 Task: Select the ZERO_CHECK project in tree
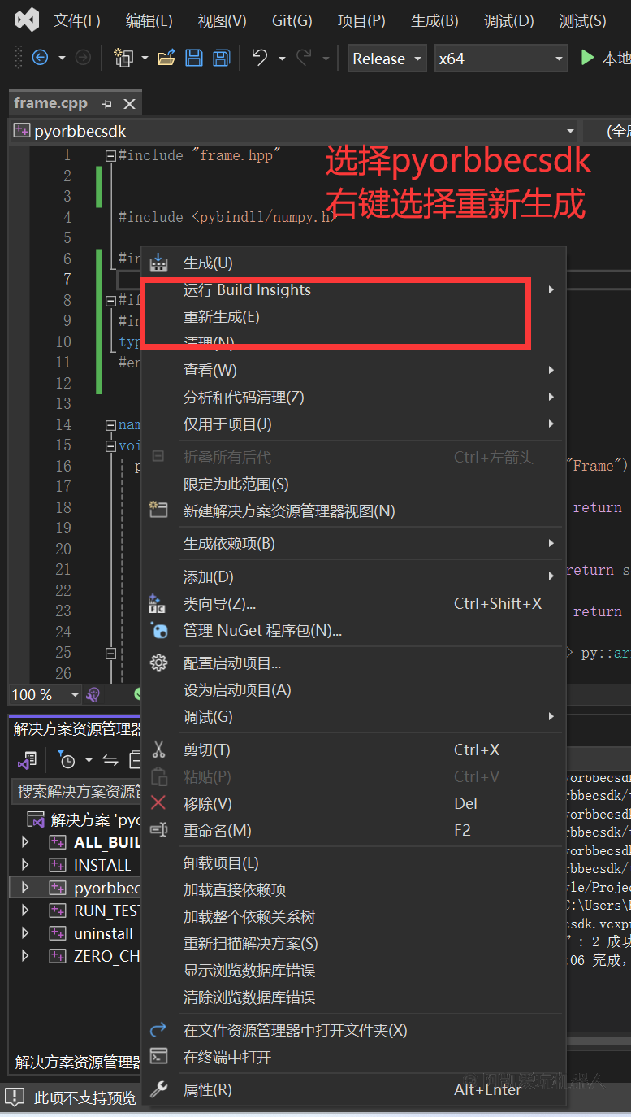point(106,956)
